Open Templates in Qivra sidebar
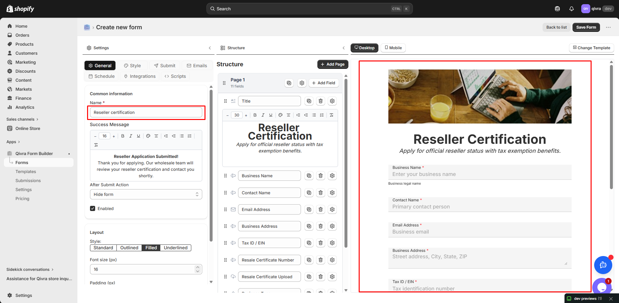This screenshot has height=303, width=619. tap(26, 172)
